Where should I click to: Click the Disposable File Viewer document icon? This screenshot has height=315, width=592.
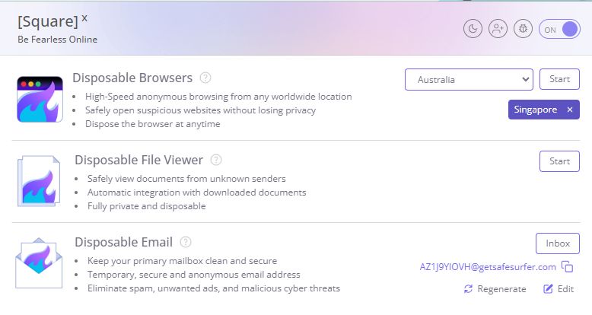[40, 181]
